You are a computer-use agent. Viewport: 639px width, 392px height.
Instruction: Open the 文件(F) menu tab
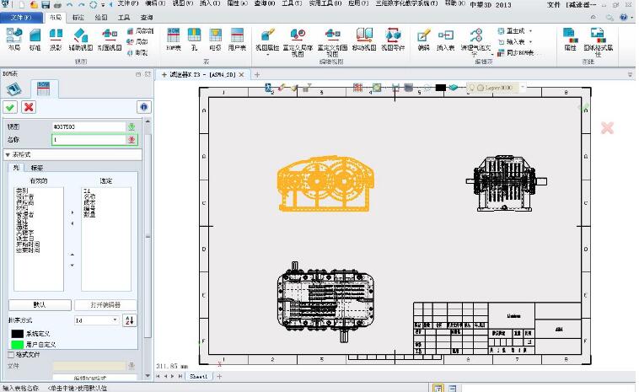tap(21, 17)
